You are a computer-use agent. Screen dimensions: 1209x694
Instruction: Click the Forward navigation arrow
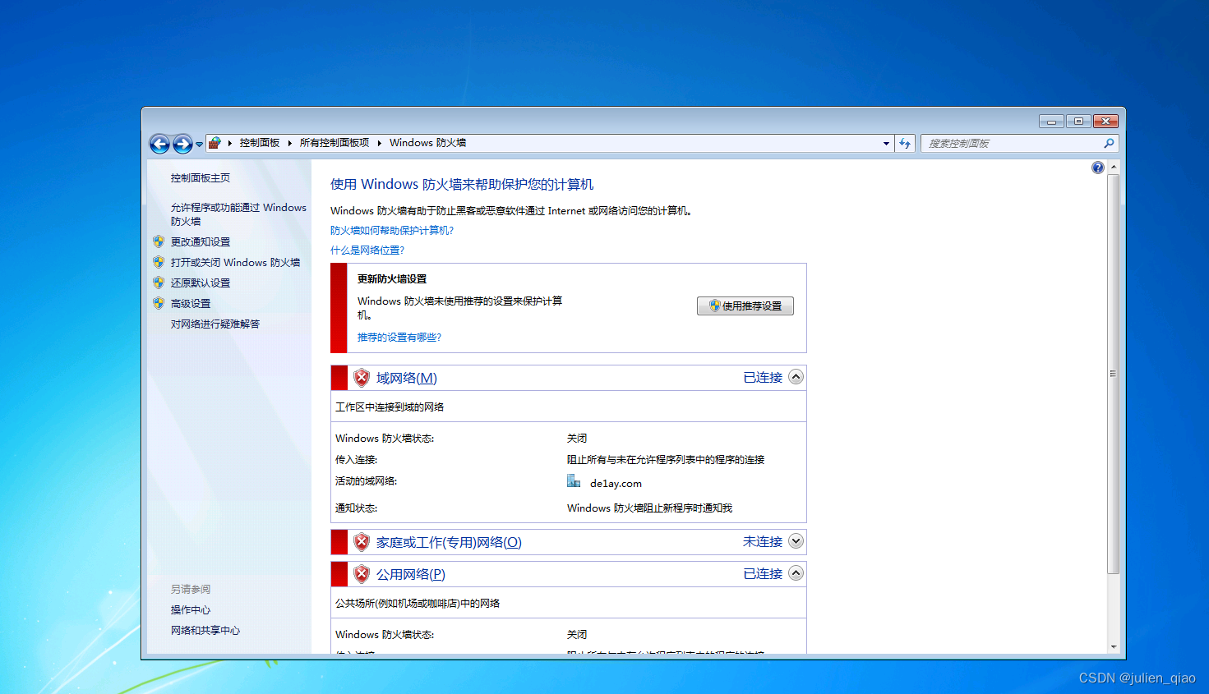click(x=182, y=144)
